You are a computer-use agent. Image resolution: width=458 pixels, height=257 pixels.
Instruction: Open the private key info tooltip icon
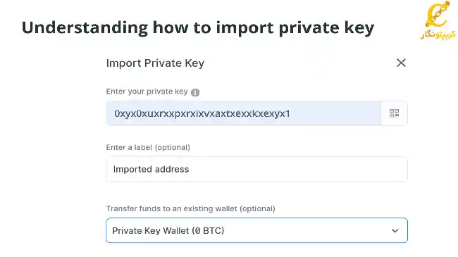[x=195, y=92]
